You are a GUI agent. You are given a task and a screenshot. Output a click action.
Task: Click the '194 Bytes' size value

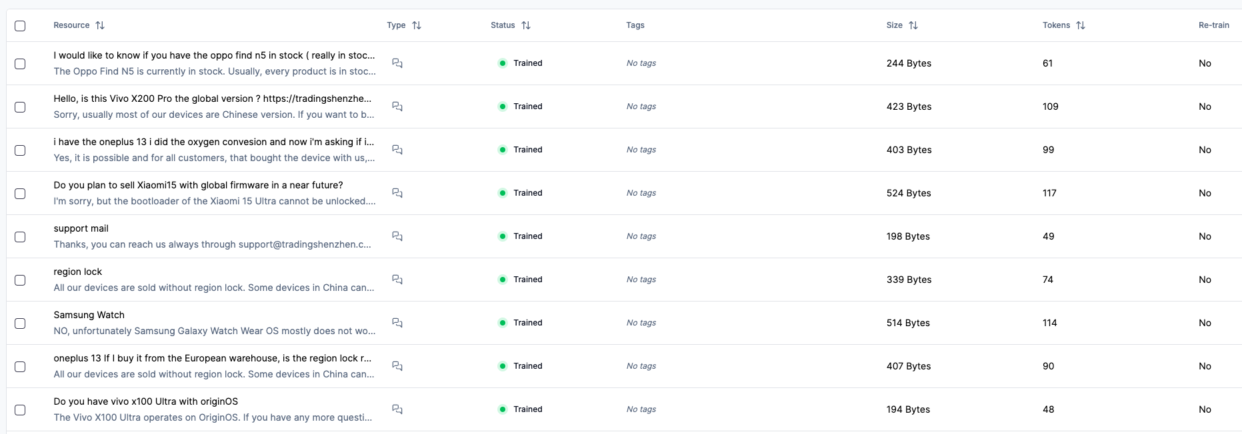tap(908, 409)
